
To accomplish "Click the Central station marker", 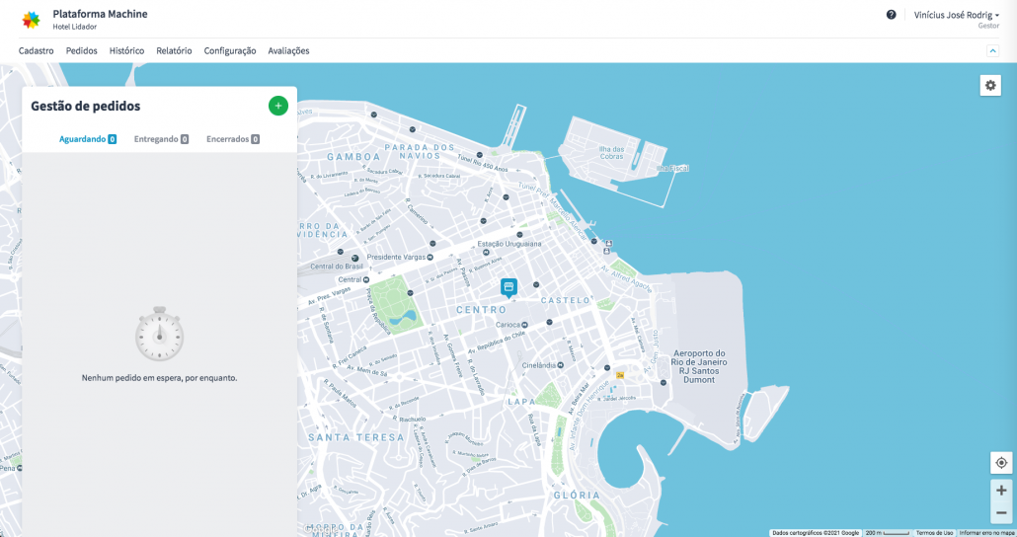I will coord(365,279).
